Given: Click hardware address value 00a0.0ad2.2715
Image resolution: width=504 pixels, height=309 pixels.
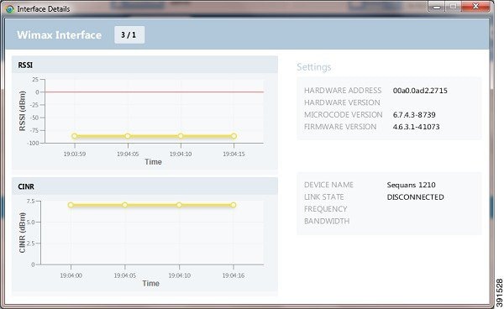Looking at the screenshot, I should point(420,91).
